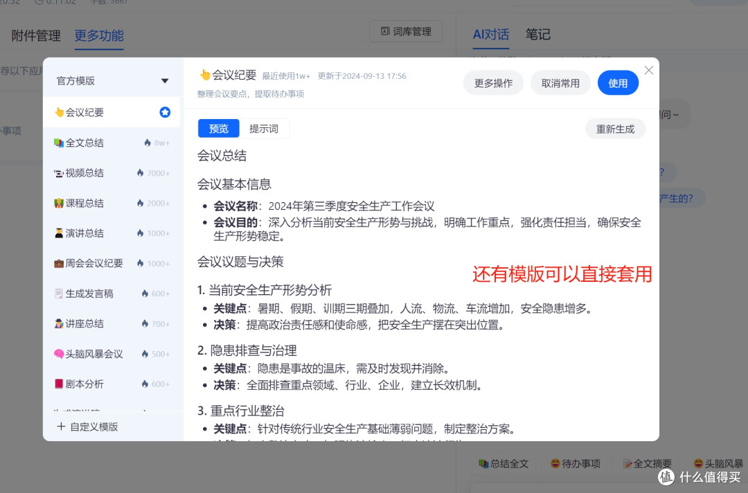The width and height of the screenshot is (748, 493).
Task: Expand the 官方模版 dropdown arrow
Action: [165, 81]
